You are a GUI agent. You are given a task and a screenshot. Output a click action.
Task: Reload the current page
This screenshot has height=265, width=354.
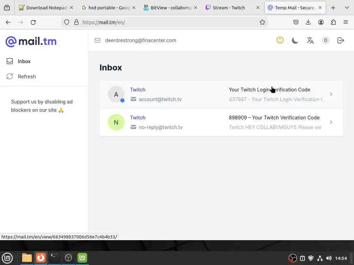click(x=33, y=22)
